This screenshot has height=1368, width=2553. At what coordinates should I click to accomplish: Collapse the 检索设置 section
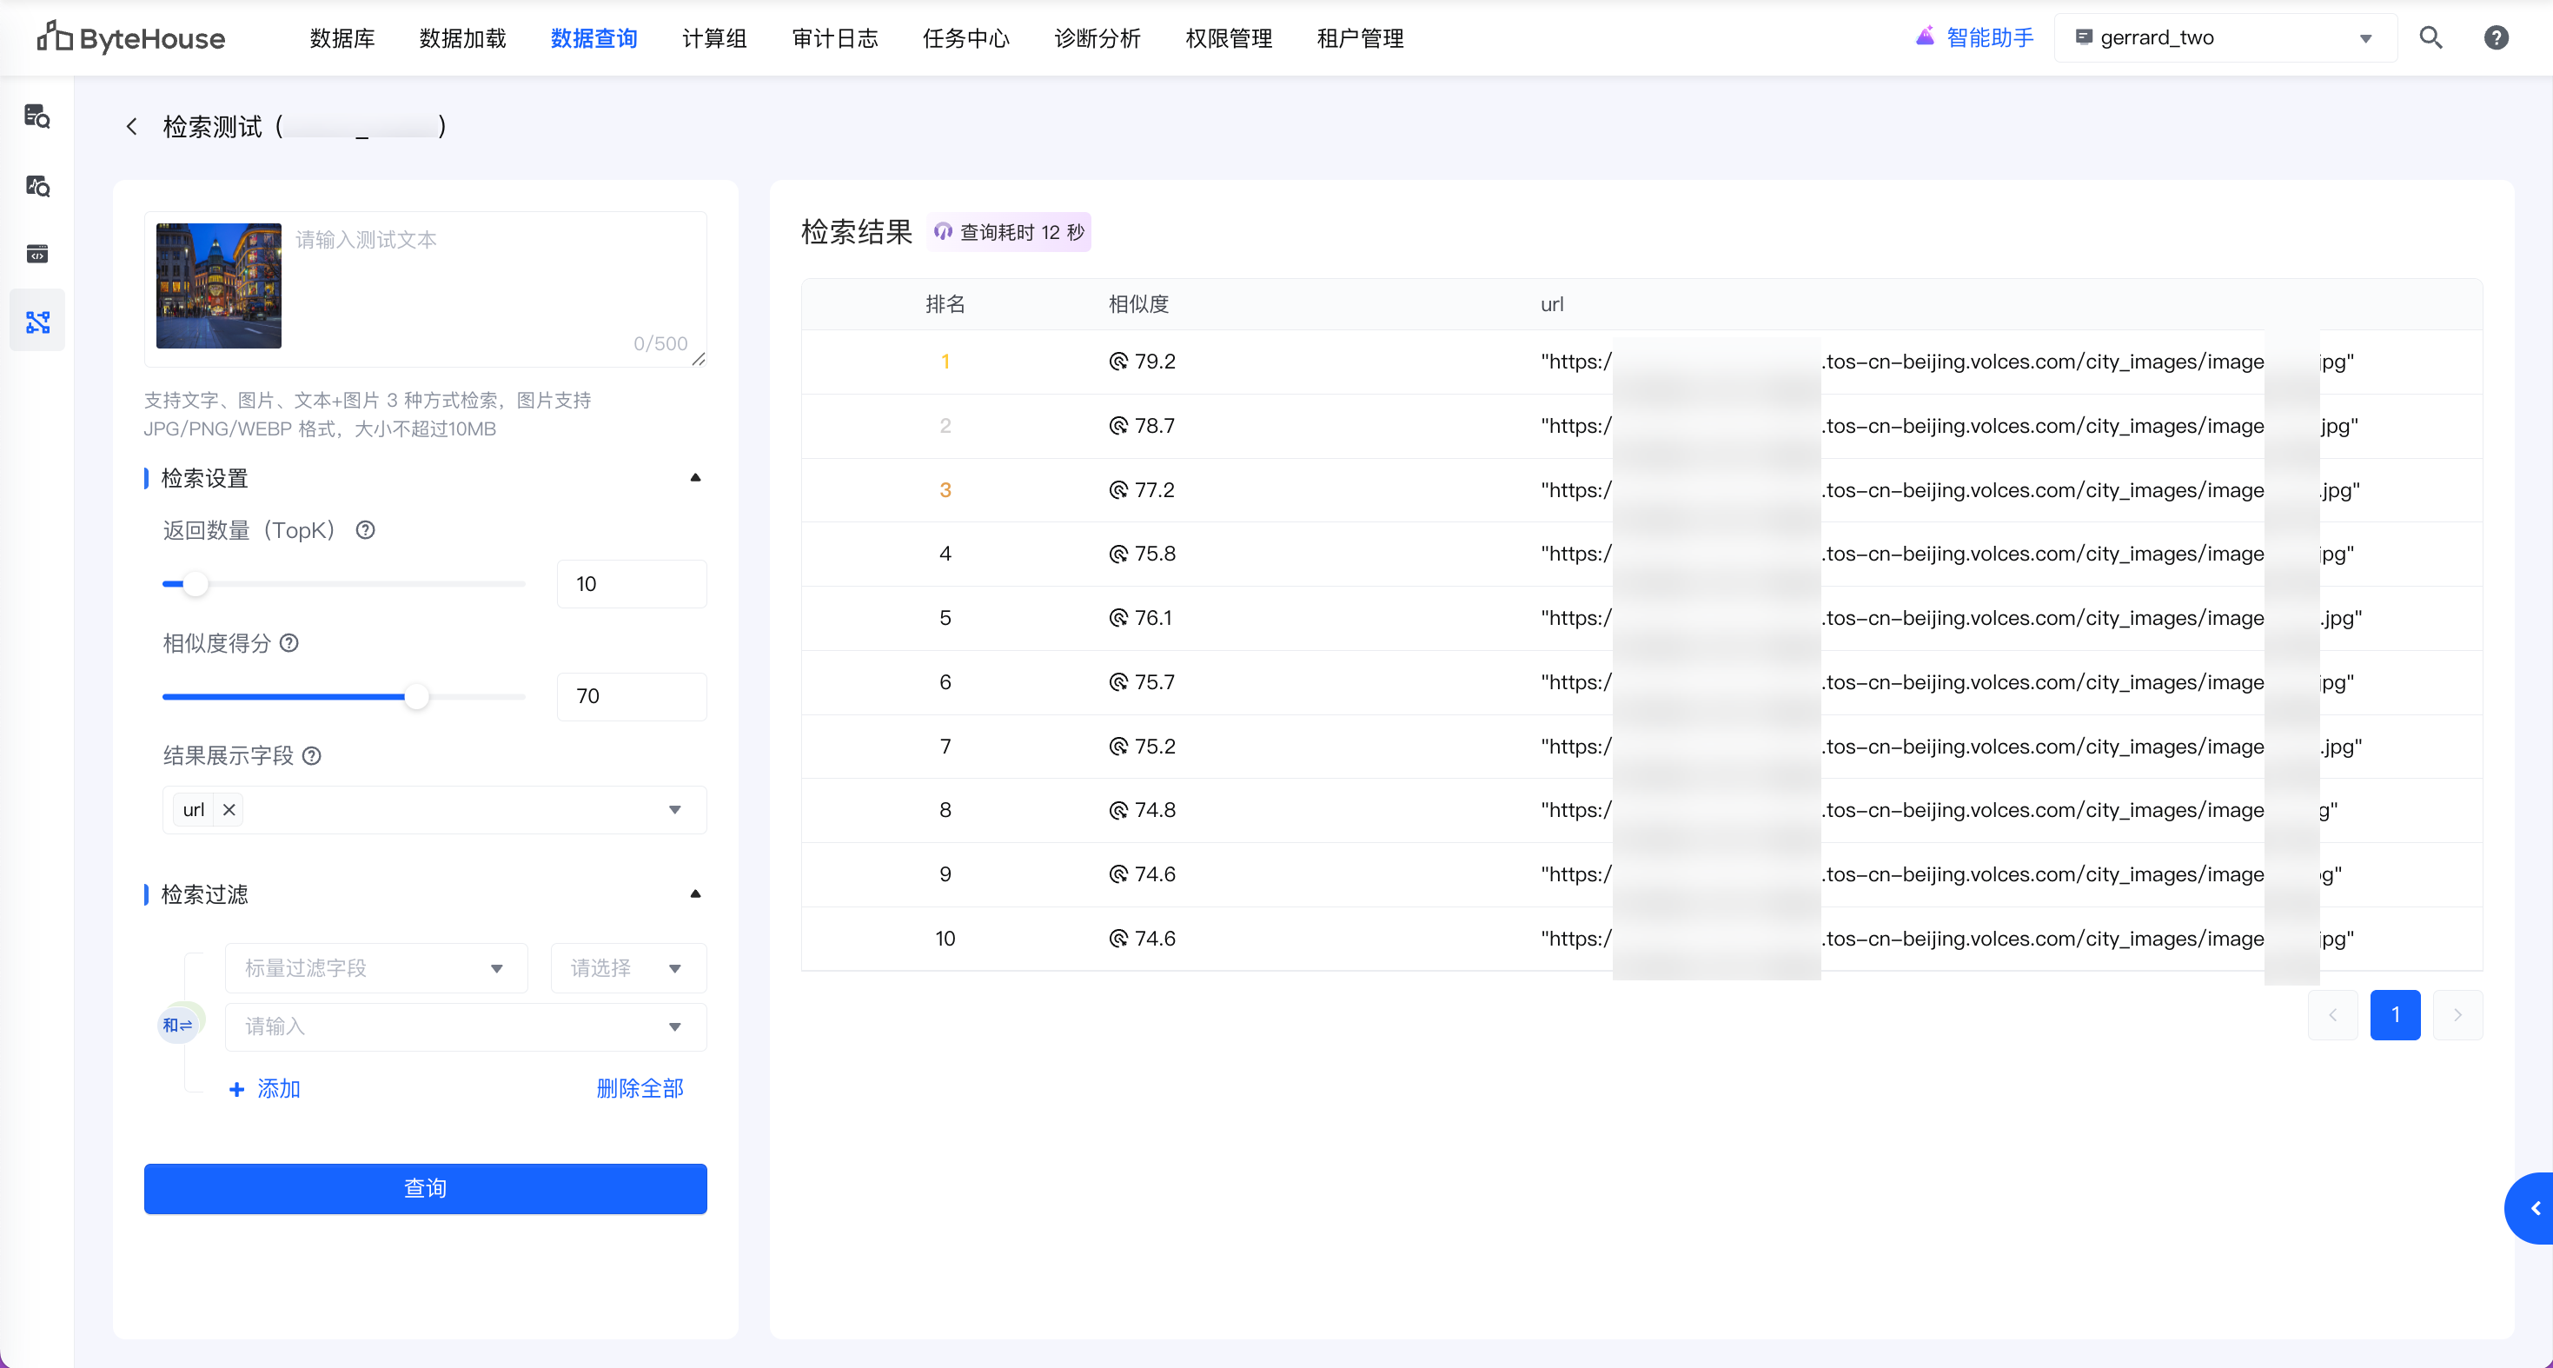(x=696, y=478)
